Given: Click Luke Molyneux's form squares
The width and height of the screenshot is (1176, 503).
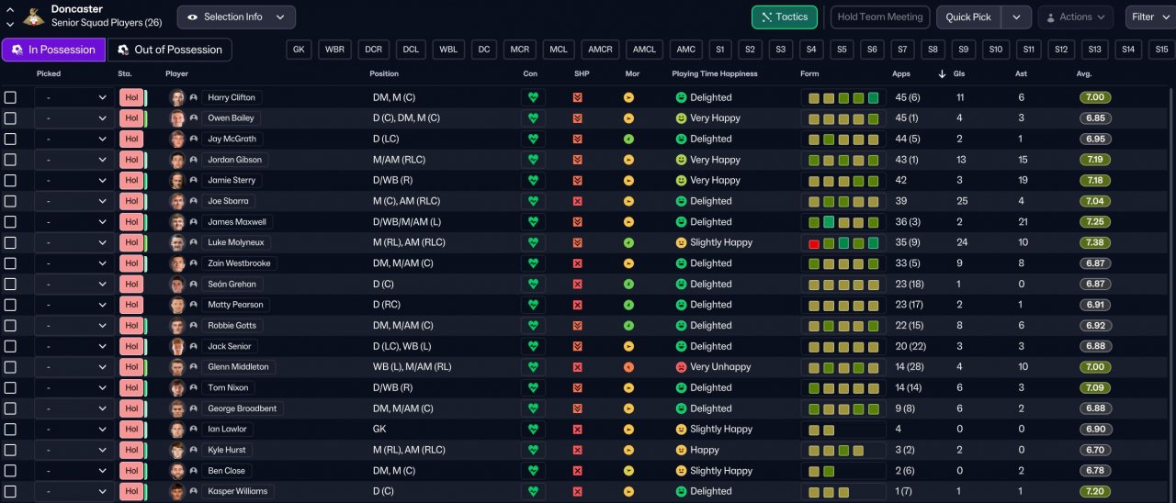Looking at the screenshot, I should pyautogui.click(x=843, y=242).
